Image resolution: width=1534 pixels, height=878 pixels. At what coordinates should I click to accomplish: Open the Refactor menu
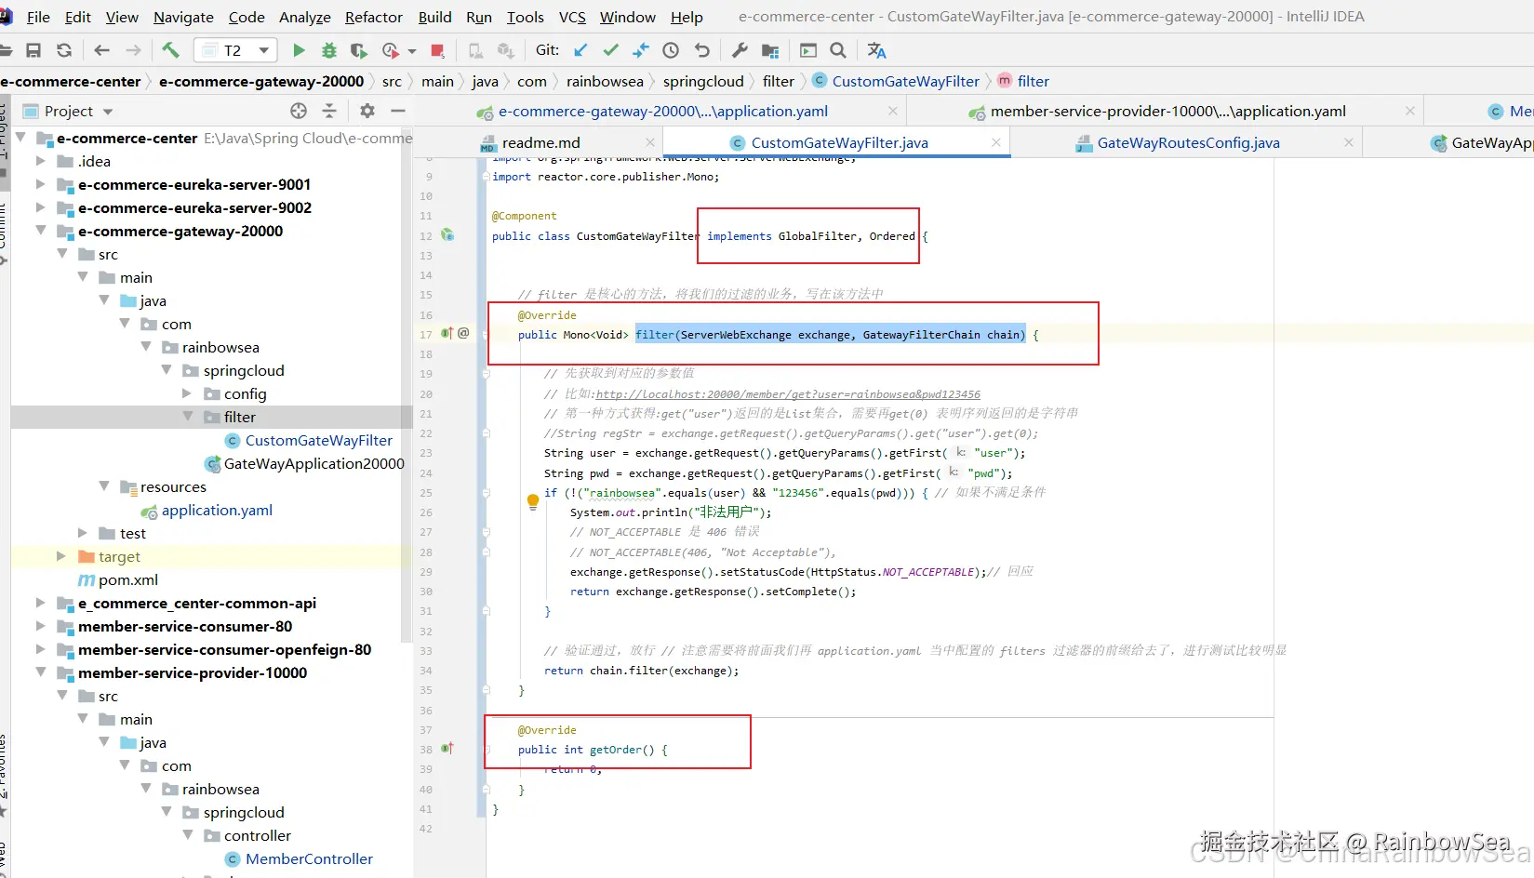point(373,17)
